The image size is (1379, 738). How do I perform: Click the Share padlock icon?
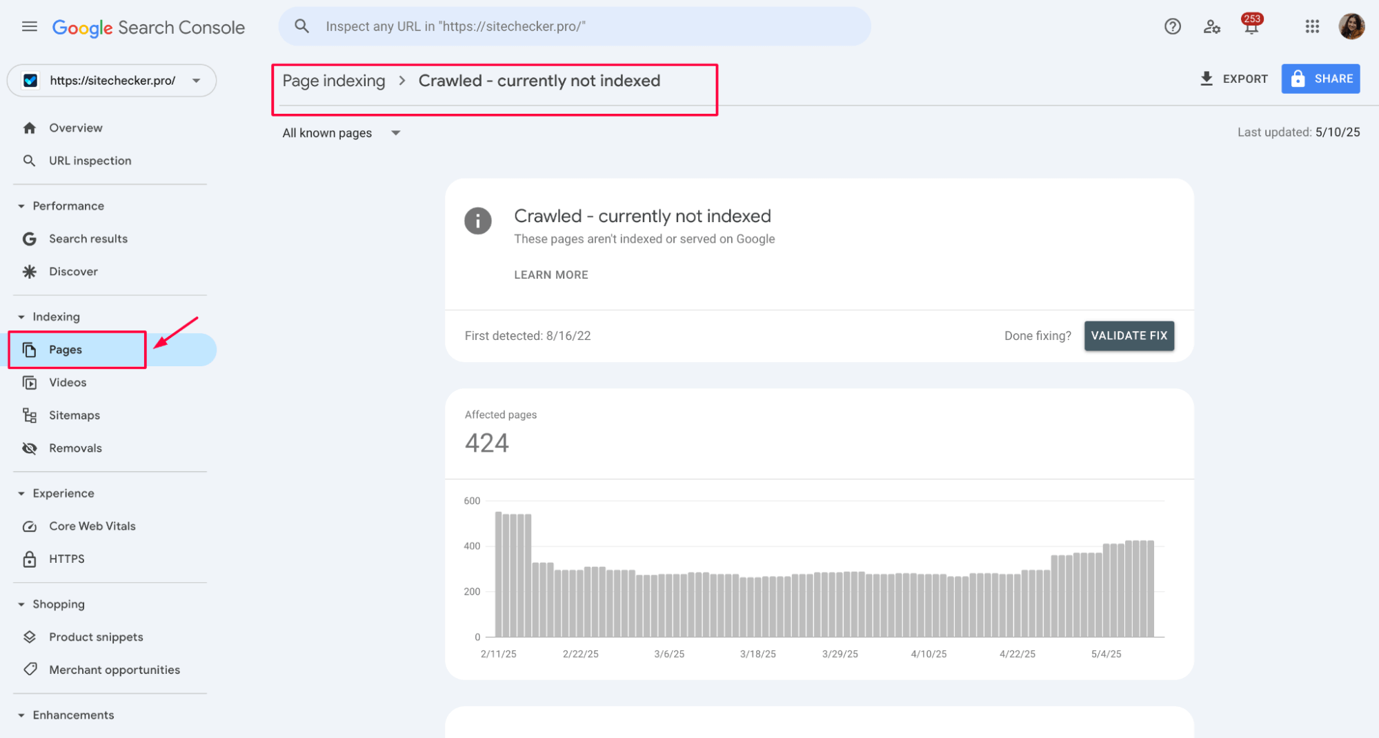(1298, 79)
